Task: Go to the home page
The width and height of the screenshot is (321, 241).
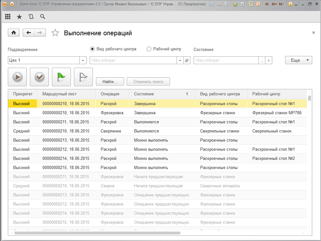Action: 14,33
